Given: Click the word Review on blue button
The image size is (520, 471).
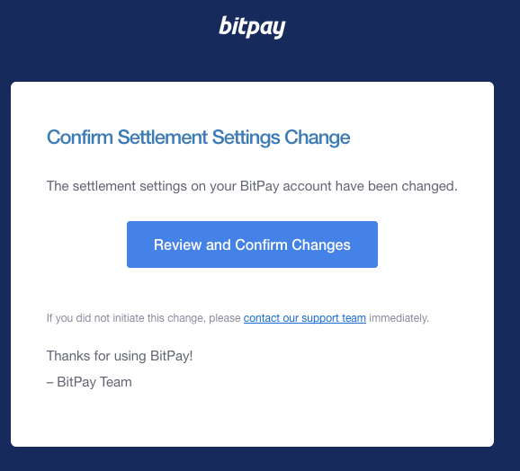Looking at the screenshot, I should 178,244.
